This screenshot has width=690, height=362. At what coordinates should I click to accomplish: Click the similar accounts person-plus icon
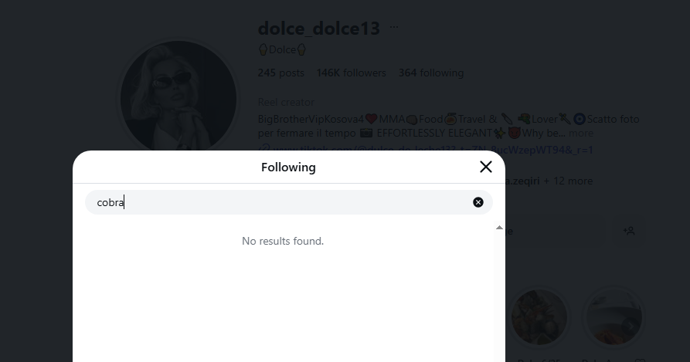click(x=629, y=230)
